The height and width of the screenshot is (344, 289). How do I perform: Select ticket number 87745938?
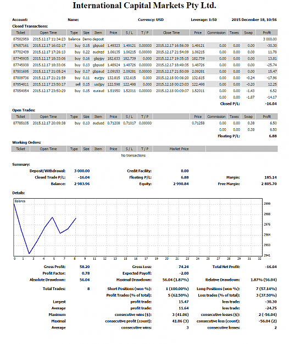pyautogui.click(x=21, y=65)
